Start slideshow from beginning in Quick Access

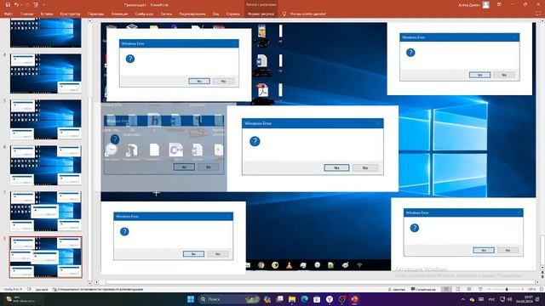(x=36, y=5)
